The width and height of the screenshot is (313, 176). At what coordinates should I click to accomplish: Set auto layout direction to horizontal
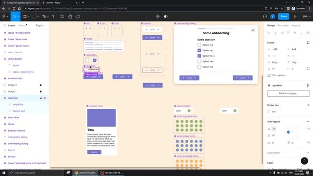pyautogui.click(x=274, y=129)
